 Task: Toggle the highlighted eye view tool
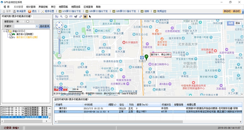pos(85,16)
